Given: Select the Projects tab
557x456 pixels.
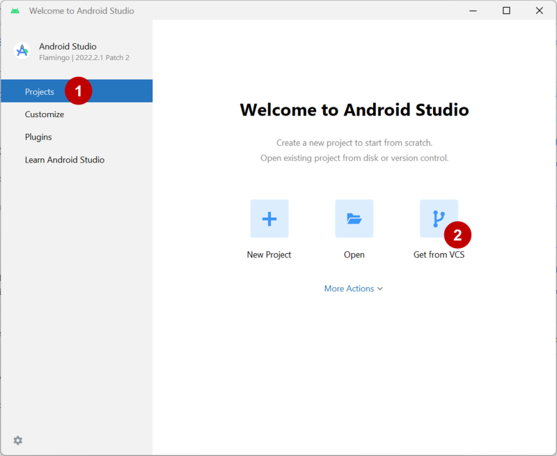Looking at the screenshot, I should (77, 91).
